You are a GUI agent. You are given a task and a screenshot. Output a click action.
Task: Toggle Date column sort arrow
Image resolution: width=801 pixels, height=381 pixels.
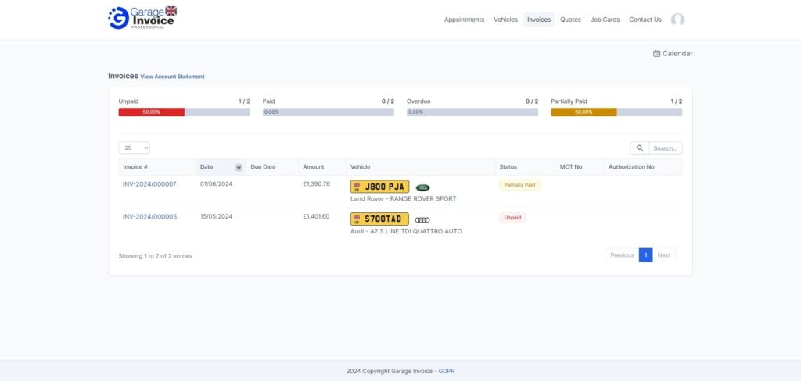[x=239, y=167]
